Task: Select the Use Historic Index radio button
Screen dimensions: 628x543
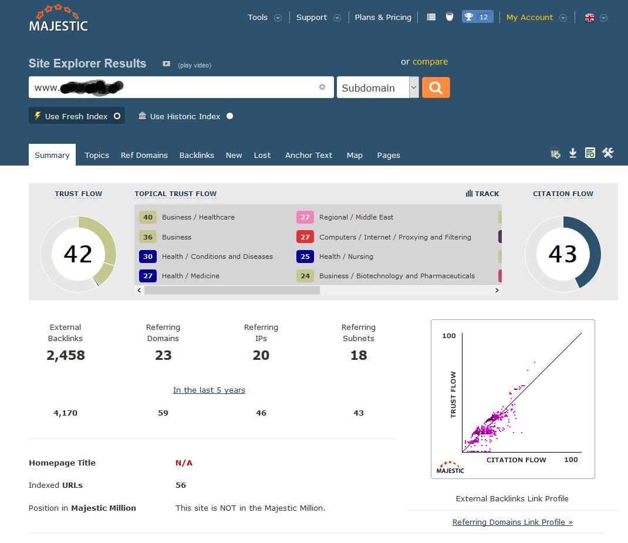Action: click(229, 116)
